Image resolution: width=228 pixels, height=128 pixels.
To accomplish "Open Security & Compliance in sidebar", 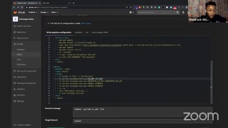I will click(x=26, y=71).
